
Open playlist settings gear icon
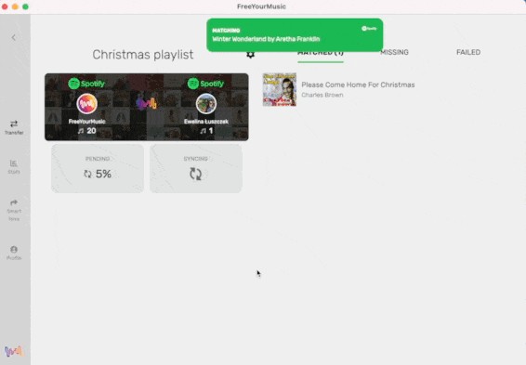(250, 54)
